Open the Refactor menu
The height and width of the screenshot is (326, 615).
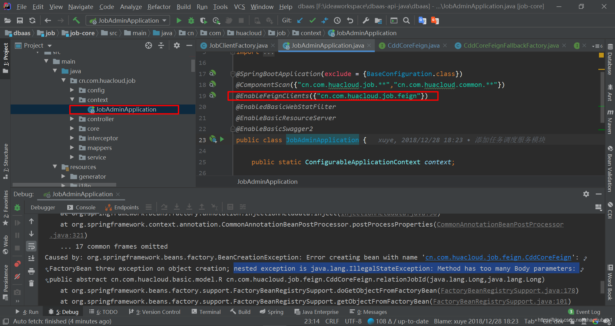pyautogui.click(x=159, y=6)
